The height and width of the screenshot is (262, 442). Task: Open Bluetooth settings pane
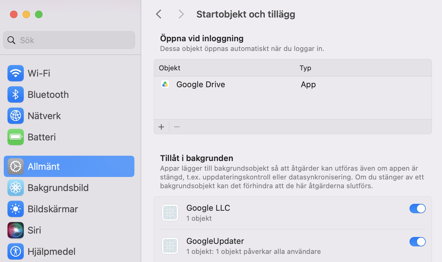pyautogui.click(x=69, y=94)
